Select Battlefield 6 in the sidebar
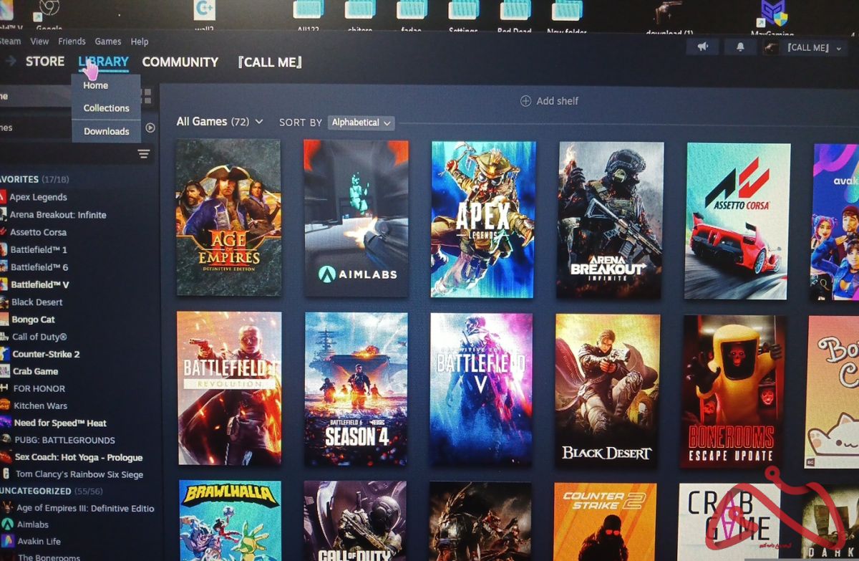This screenshot has width=859, height=561. [x=39, y=267]
